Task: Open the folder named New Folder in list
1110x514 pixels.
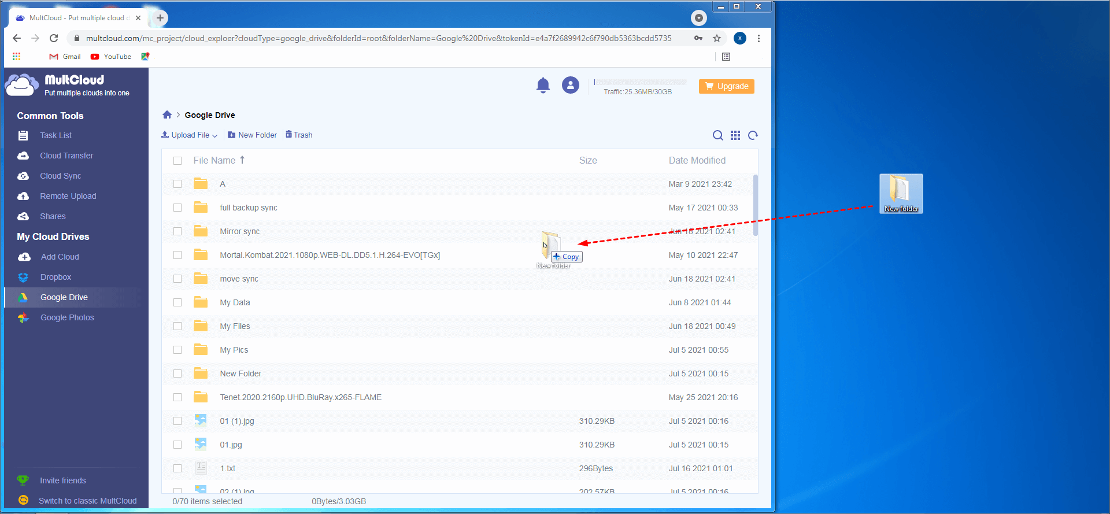Action: pyautogui.click(x=240, y=374)
